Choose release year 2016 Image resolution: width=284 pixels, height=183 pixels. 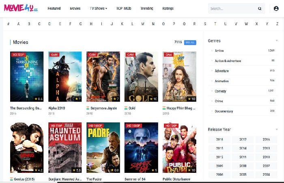tap(266, 139)
